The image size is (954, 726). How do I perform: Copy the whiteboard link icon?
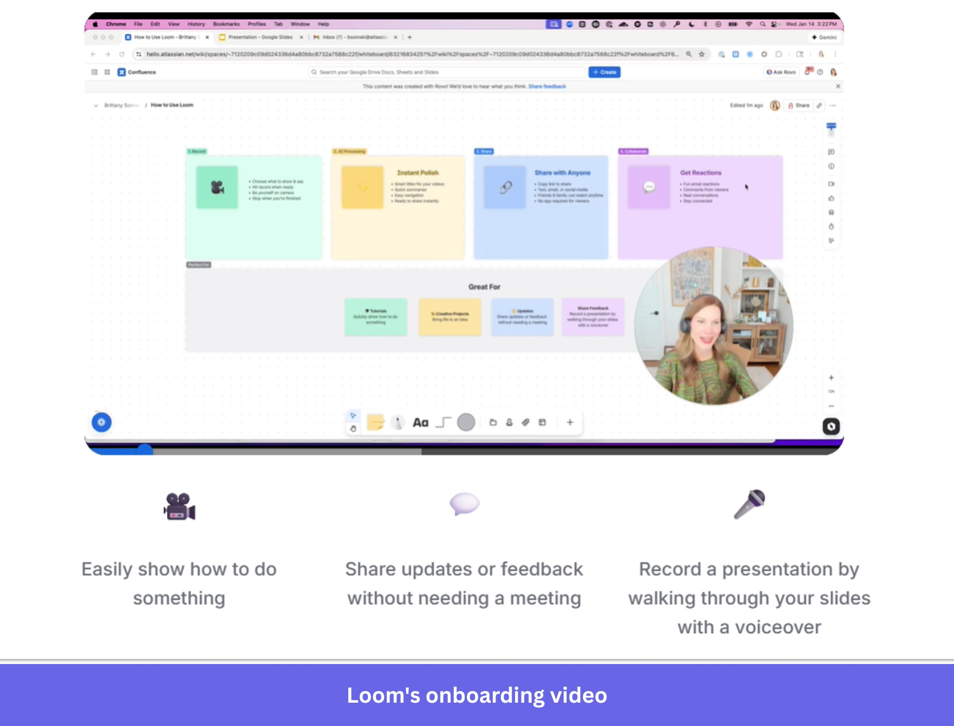819,105
